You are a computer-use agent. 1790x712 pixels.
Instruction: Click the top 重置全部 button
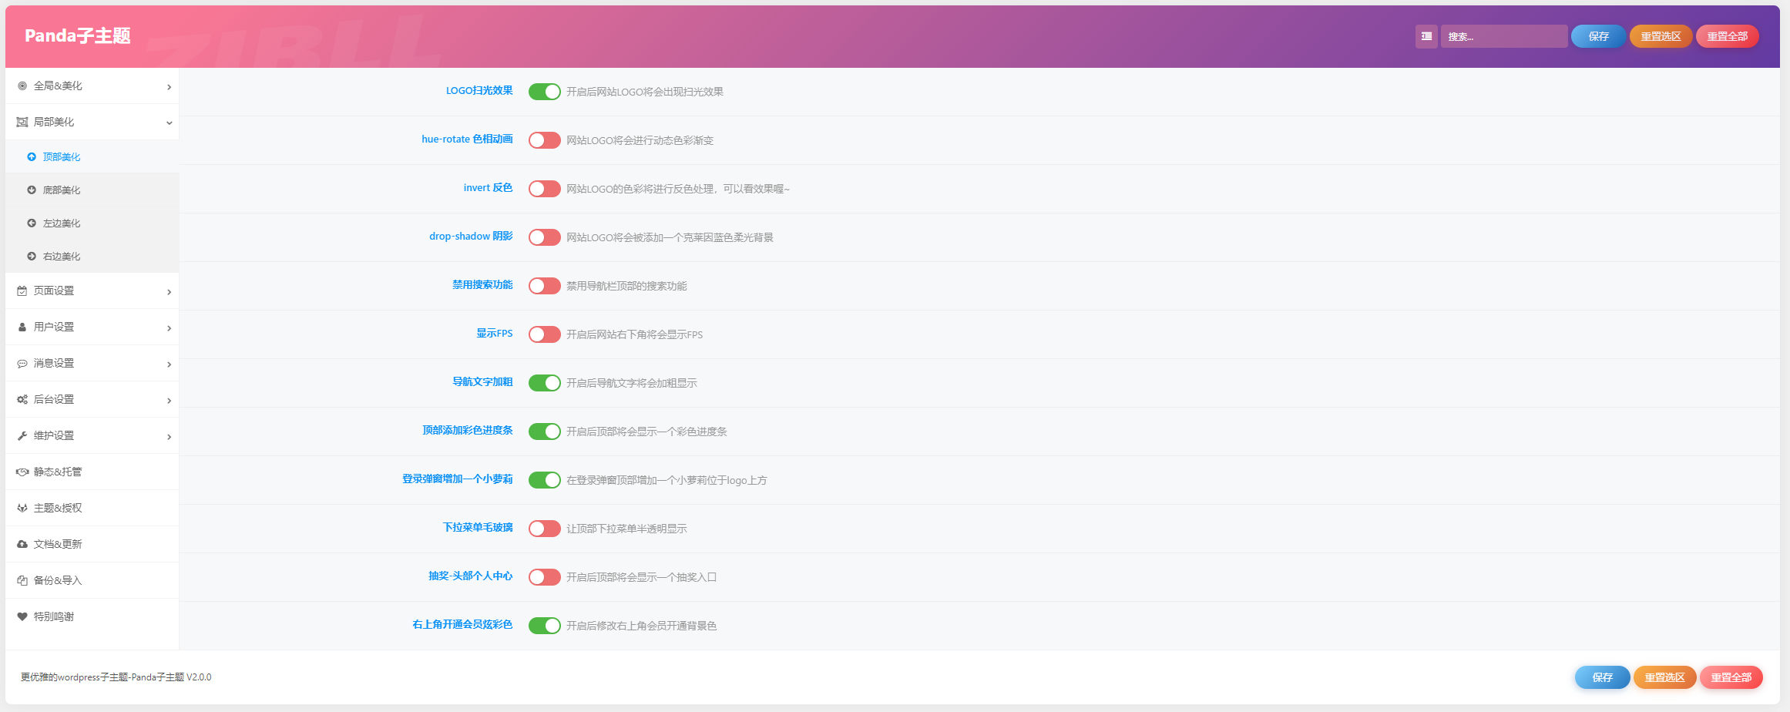coord(1727,36)
